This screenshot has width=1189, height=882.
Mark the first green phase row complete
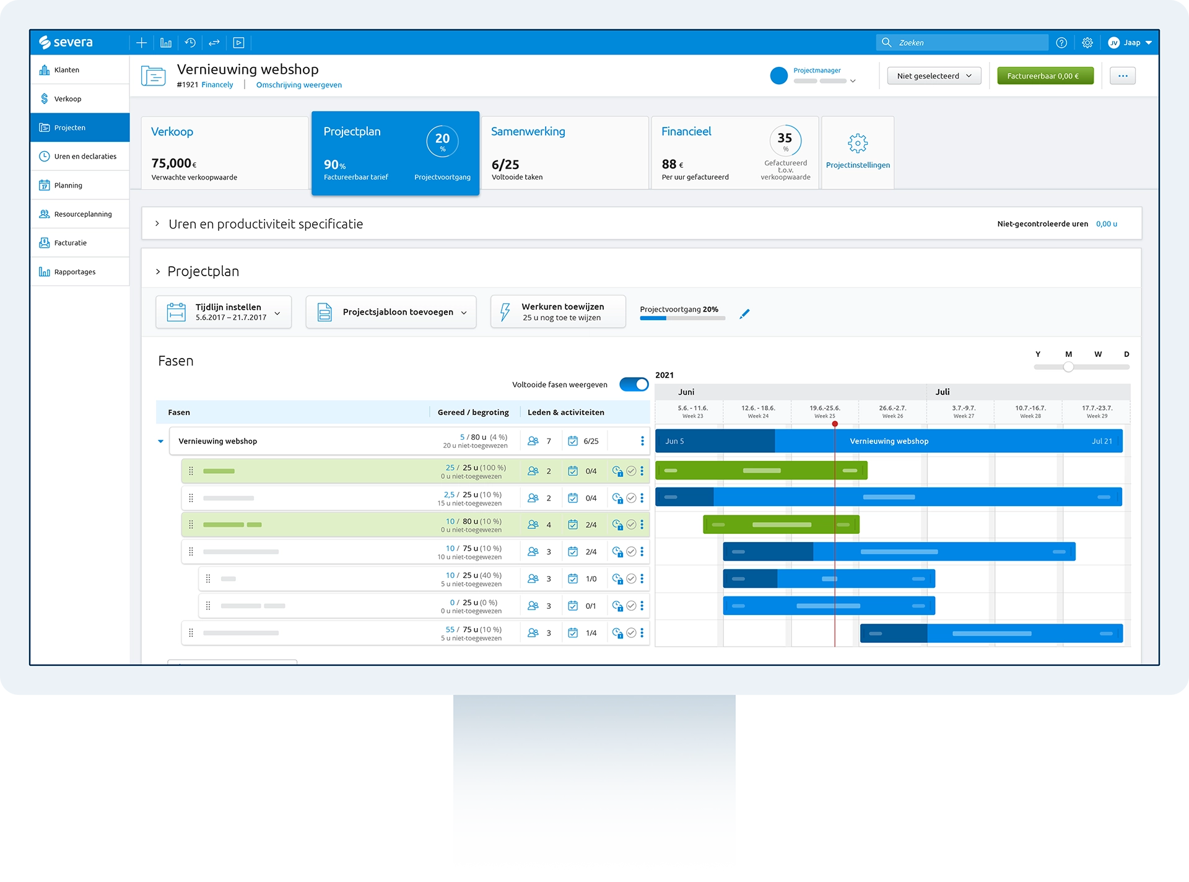click(x=631, y=471)
